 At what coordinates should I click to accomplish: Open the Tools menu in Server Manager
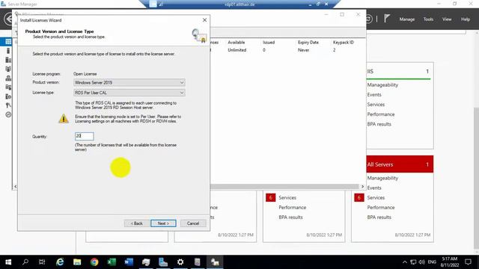point(428,19)
